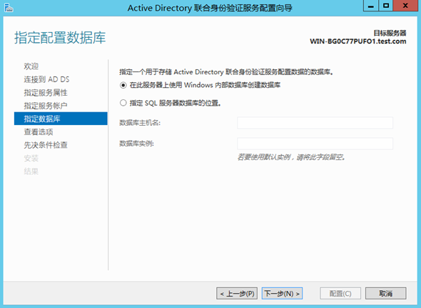This screenshot has height=308, width=421.
Task: Switch to 指定服务属性 step
Action: click(46, 92)
